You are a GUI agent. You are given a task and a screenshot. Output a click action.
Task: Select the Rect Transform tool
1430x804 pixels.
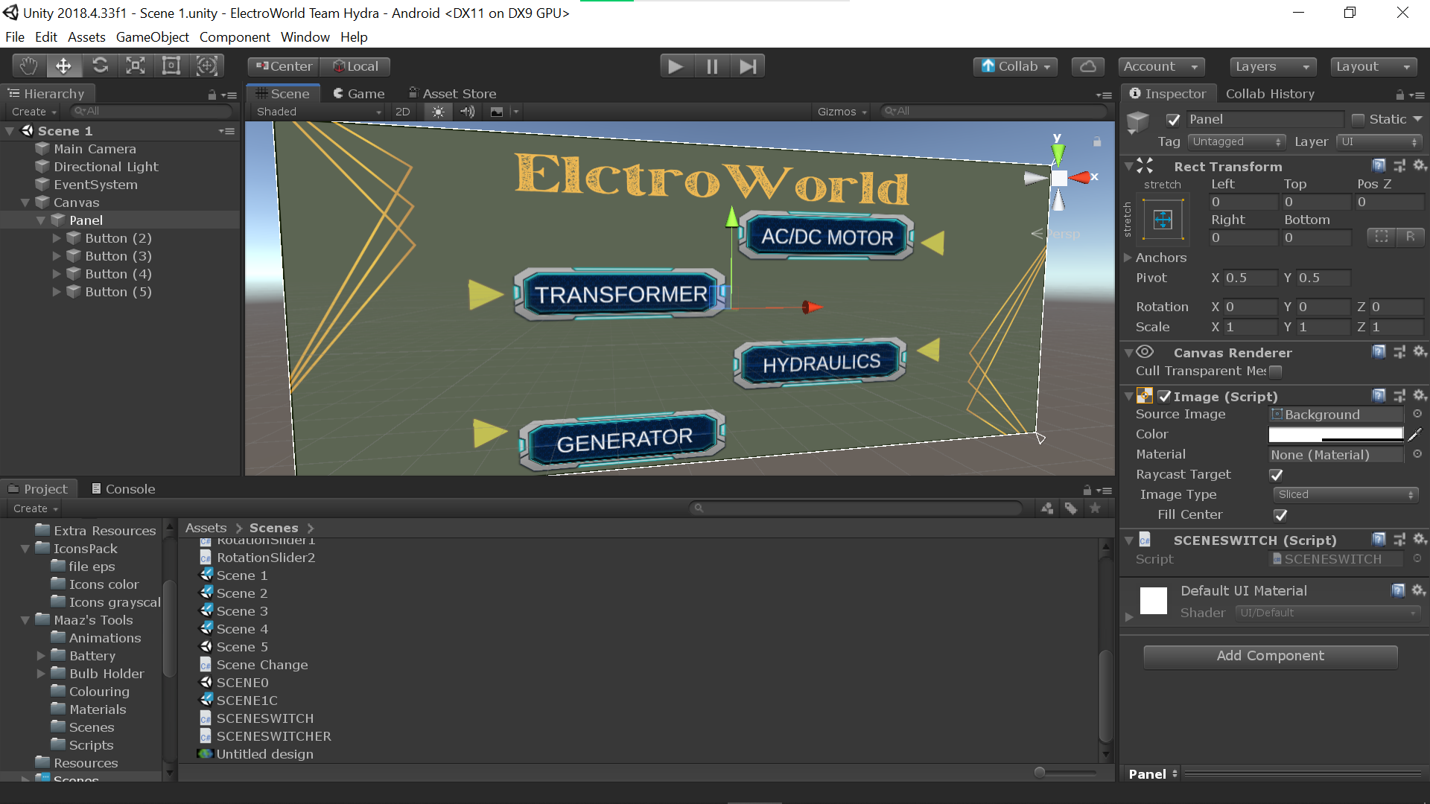tap(171, 66)
